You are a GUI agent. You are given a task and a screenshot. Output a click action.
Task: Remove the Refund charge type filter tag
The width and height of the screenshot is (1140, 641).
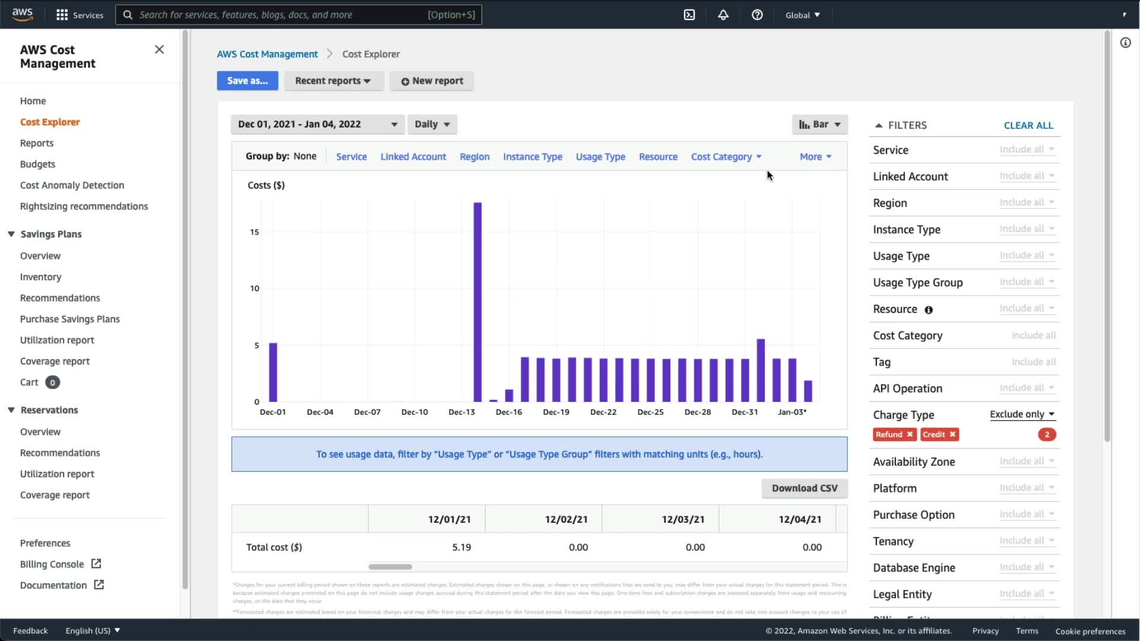(x=910, y=434)
